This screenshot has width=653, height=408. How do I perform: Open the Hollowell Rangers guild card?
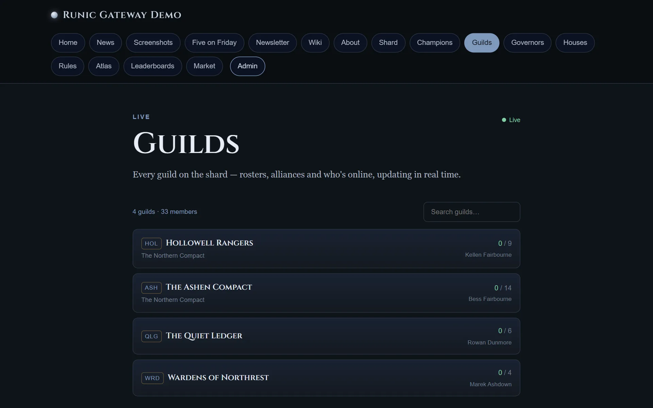coord(326,249)
